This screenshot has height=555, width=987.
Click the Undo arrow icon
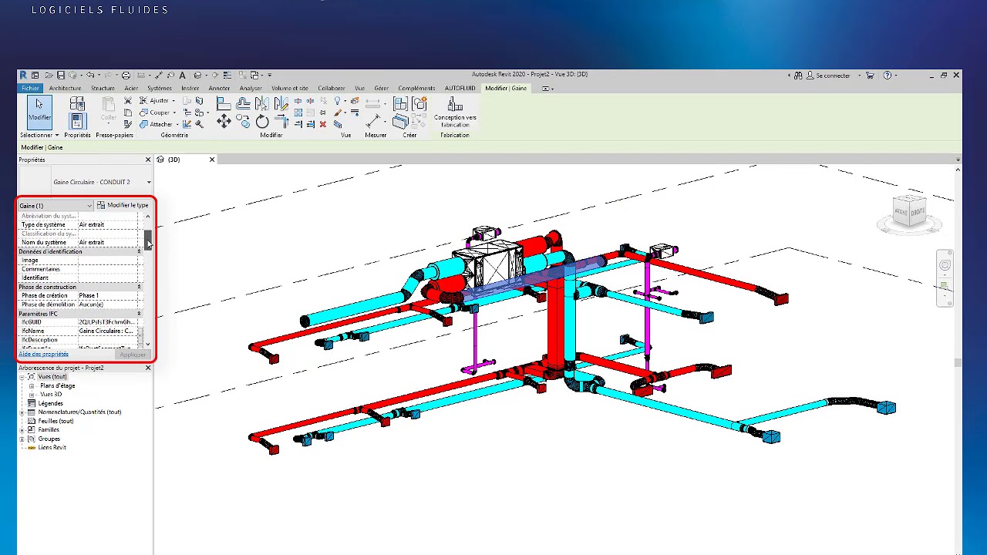(90, 76)
